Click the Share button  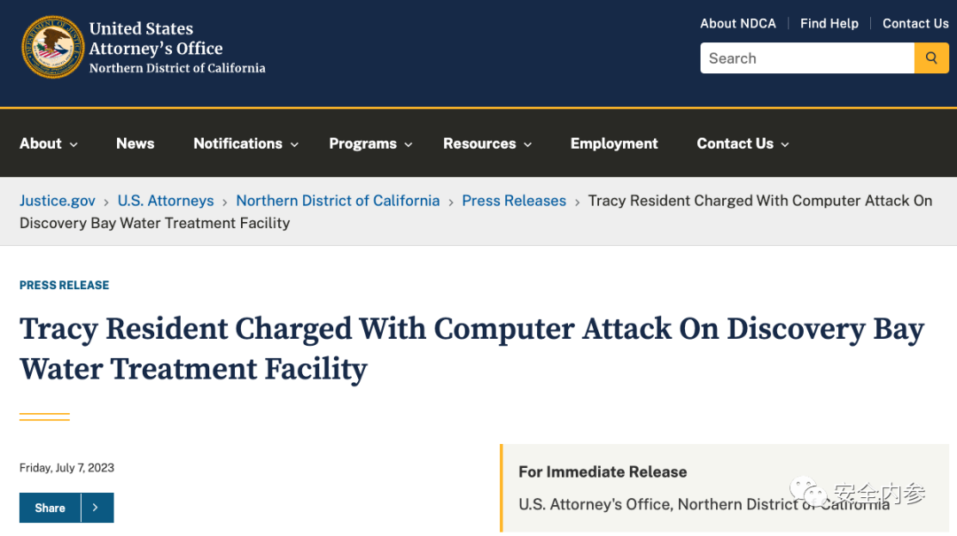click(50, 508)
